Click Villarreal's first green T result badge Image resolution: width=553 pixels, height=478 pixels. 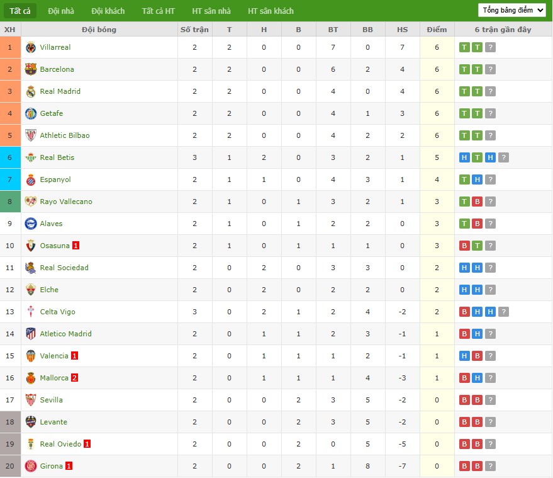click(464, 47)
